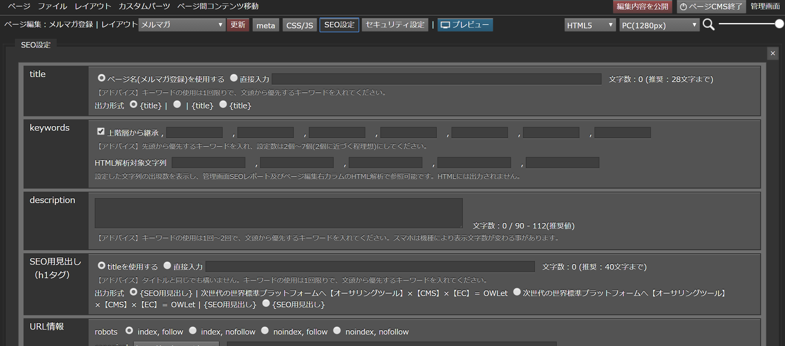Click ページCMS終了 power button
Screen dimensions: 785x346
coord(711,7)
